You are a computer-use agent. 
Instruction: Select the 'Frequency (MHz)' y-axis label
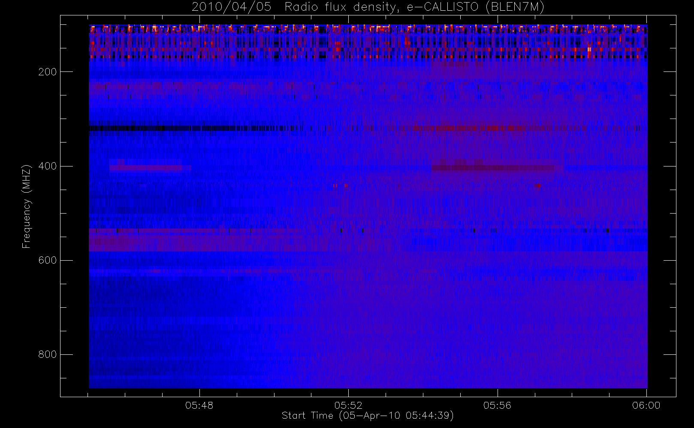click(27, 206)
